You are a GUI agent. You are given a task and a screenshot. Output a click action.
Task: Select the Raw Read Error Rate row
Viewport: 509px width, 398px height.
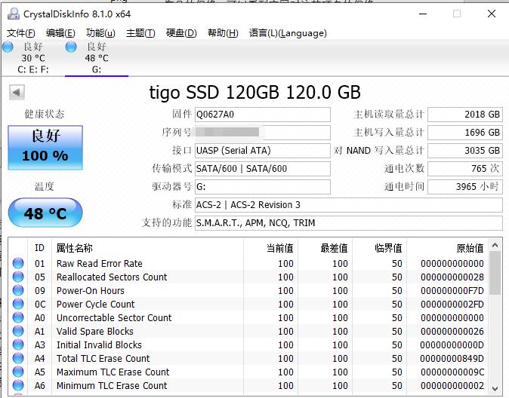tap(248, 264)
